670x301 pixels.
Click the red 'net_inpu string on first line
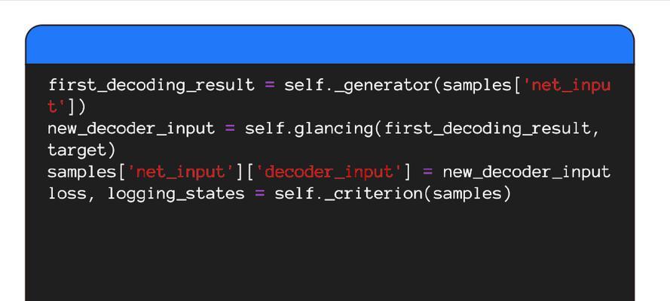click(x=567, y=85)
